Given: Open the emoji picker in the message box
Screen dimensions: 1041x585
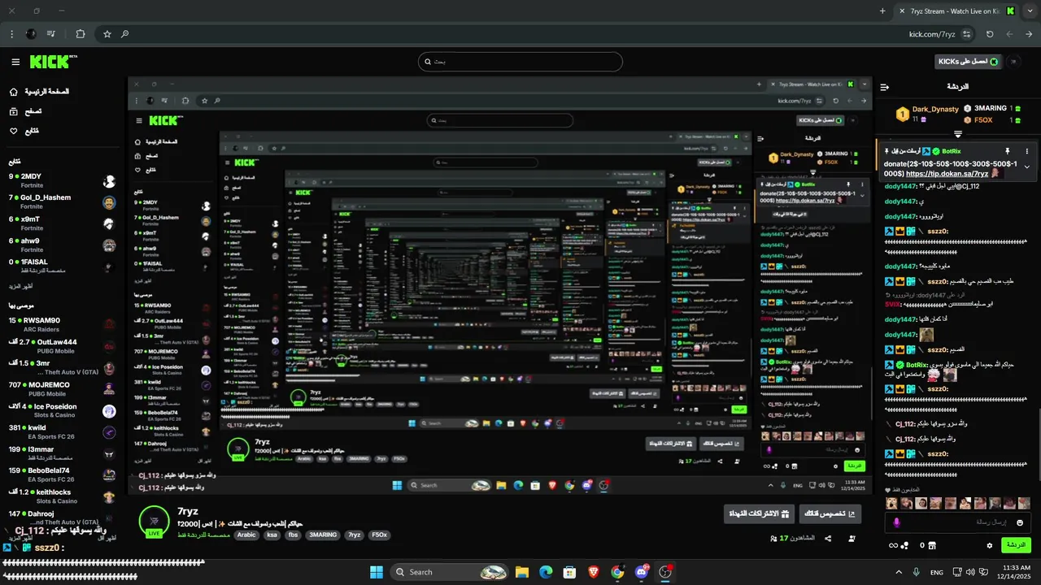Looking at the screenshot, I should click(x=1020, y=522).
